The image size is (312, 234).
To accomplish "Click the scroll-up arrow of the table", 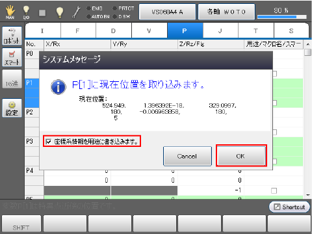I will pyautogui.click(x=307, y=44).
